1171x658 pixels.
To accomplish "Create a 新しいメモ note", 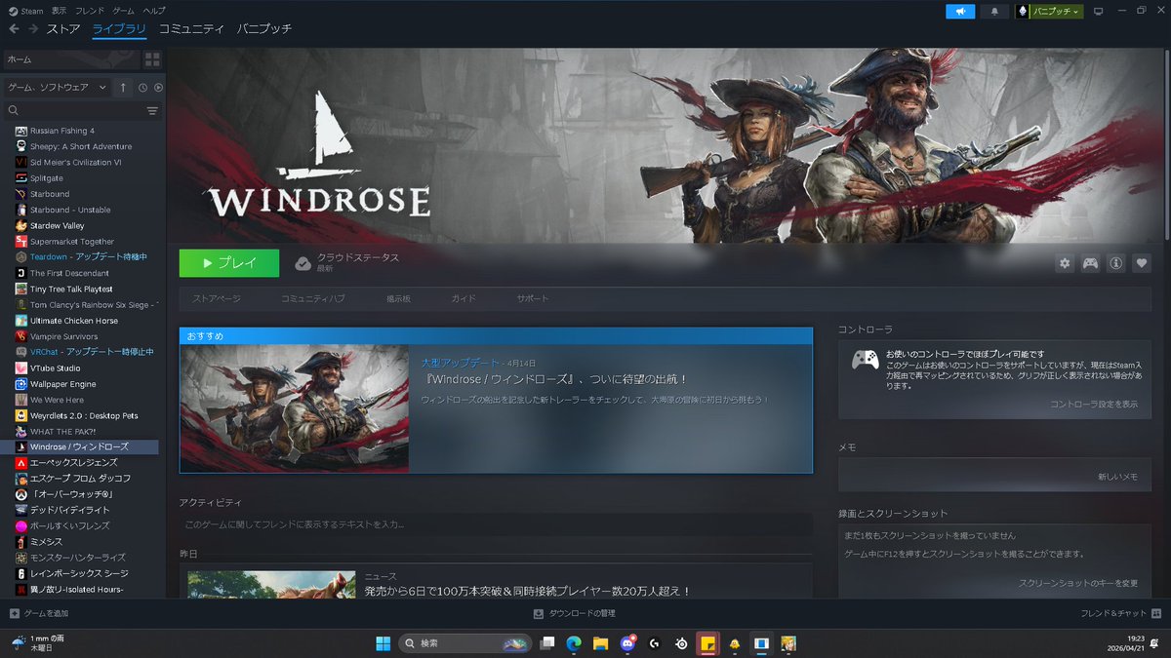I will (x=1117, y=477).
